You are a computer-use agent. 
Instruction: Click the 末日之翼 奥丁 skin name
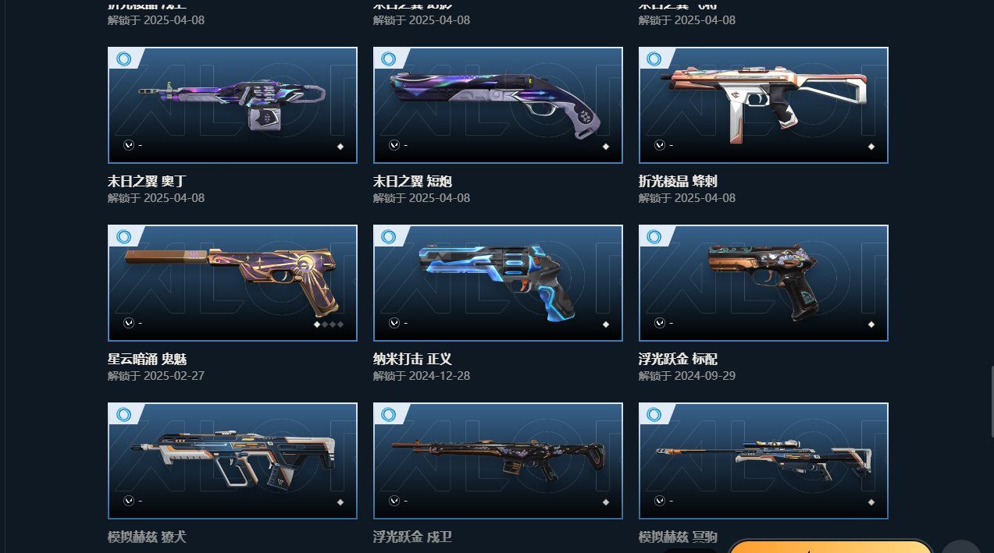[x=147, y=181]
